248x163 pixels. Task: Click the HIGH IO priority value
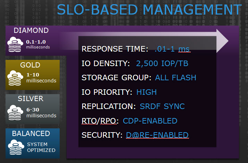click(x=146, y=92)
